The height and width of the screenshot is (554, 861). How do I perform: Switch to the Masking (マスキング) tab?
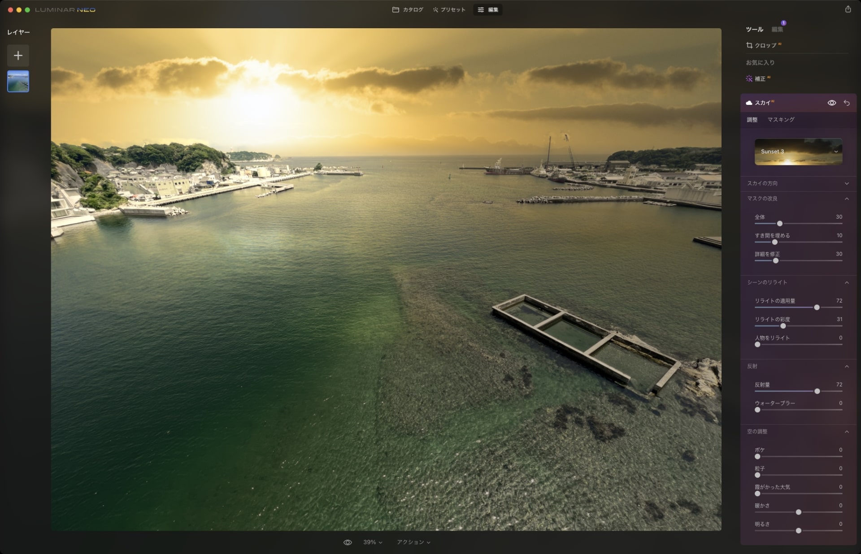pos(781,120)
